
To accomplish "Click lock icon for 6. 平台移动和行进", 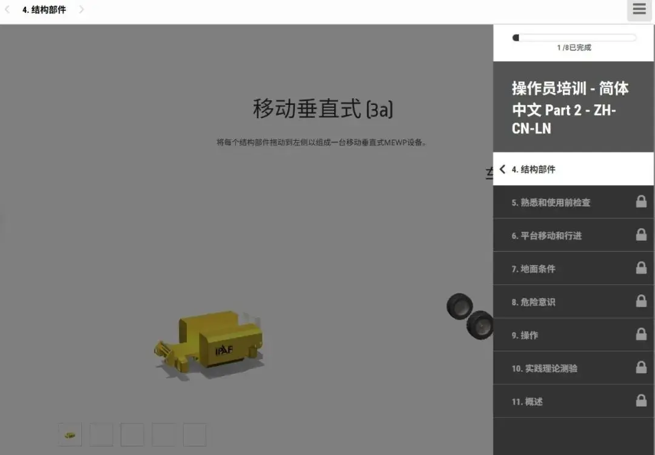I will [x=641, y=234].
